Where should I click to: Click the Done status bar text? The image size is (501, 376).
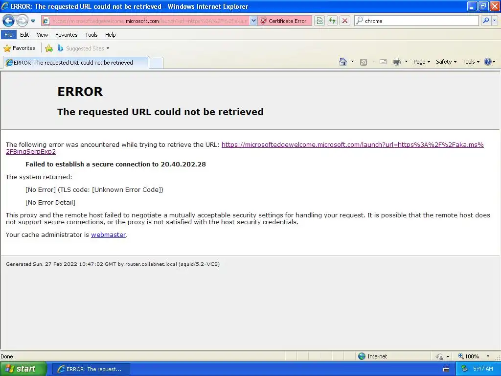tap(7, 356)
